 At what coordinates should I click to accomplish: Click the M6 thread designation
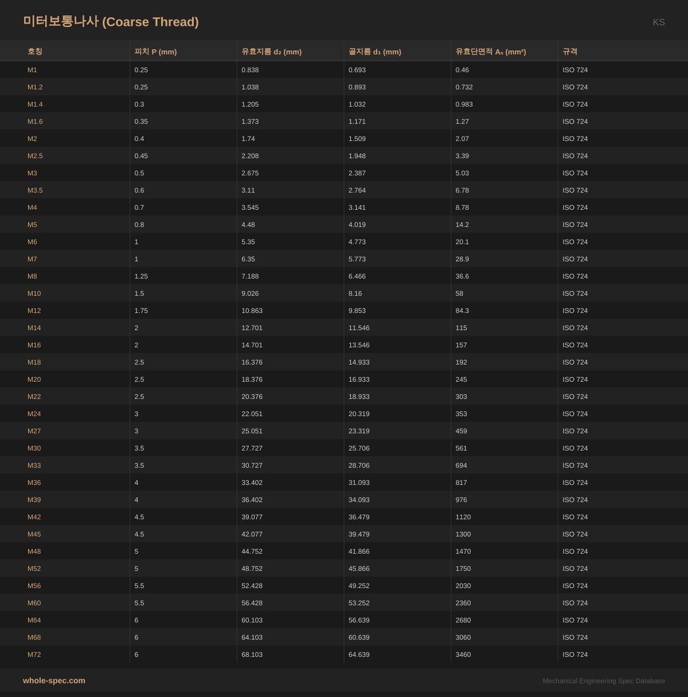[32, 242]
